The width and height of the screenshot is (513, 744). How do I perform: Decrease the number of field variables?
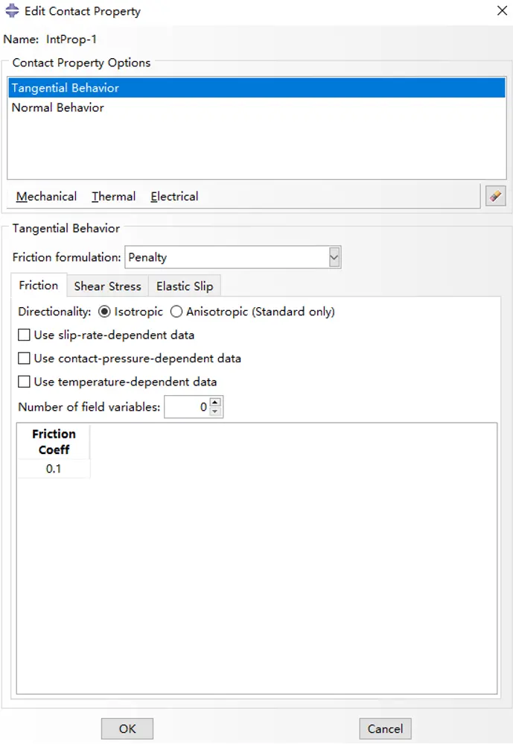pyautogui.click(x=215, y=412)
